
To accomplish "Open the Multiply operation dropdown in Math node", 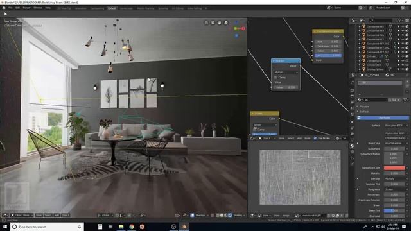I will point(286,72).
